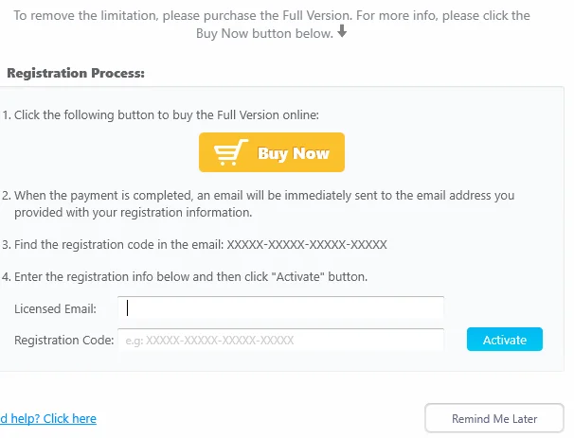Click the 'provided with your registration information' line
This screenshot has height=438, width=574.
pos(134,213)
